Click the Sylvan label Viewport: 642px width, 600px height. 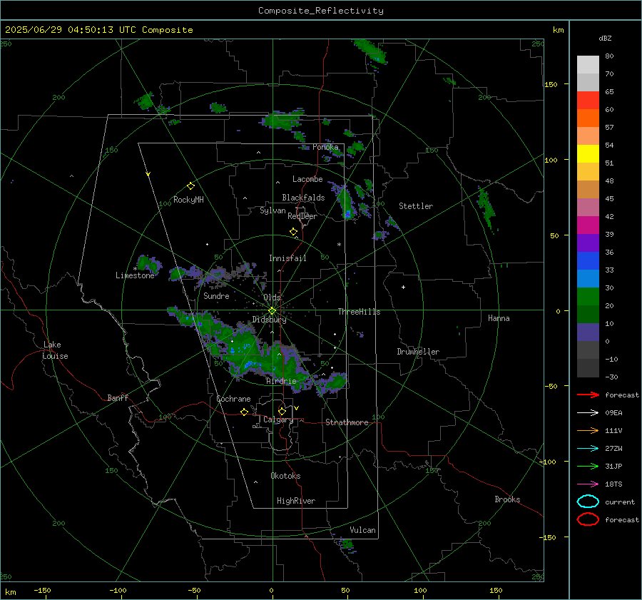272,210
